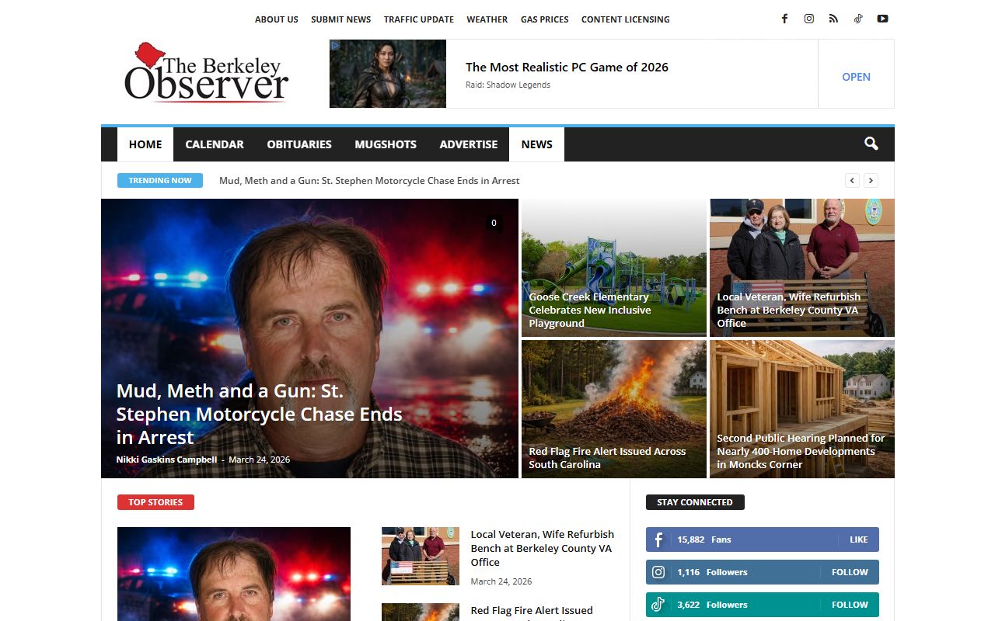Click FOLLOW for Instagram 1,116 followers
This screenshot has height=621, width=995.
point(850,572)
